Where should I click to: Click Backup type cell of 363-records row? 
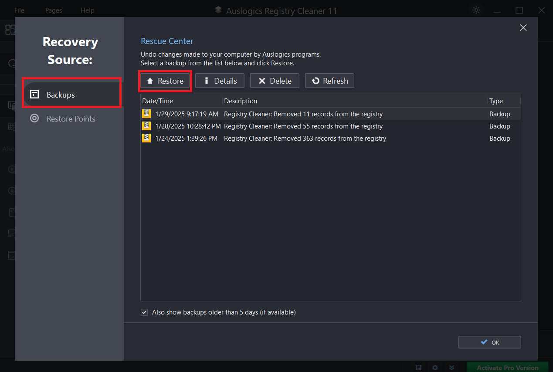click(x=500, y=139)
